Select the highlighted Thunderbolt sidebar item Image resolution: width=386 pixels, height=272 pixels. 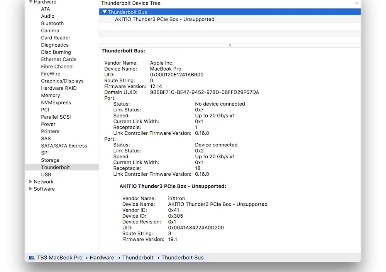point(62,167)
